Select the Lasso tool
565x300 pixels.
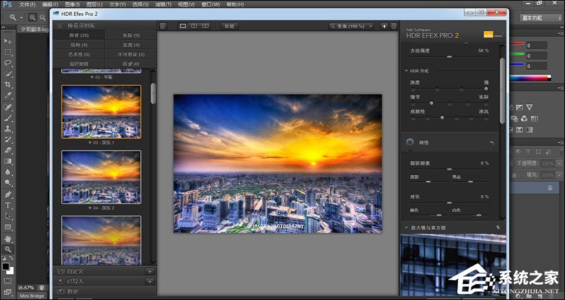coord(8,62)
